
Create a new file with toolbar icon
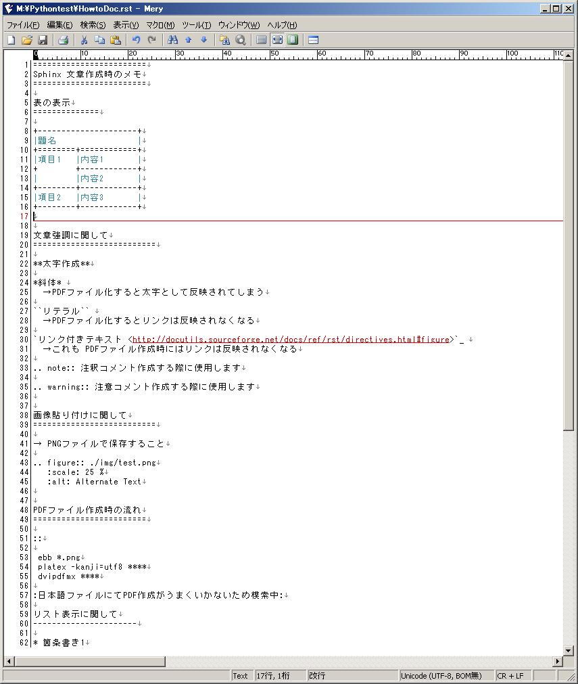[11, 40]
